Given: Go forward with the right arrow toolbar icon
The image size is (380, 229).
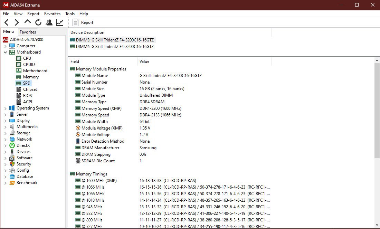Looking at the screenshot, I should click(x=17, y=22).
